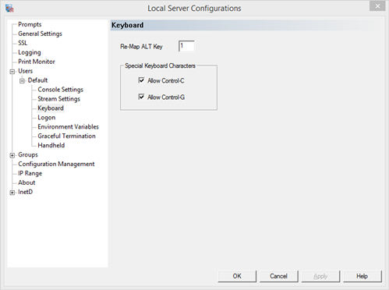This screenshot has height=290, width=389.
Task: Open Graceful Termination tree item
Action: (x=66, y=136)
